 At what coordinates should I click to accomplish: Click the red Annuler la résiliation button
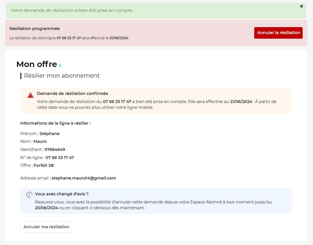pos(278,33)
